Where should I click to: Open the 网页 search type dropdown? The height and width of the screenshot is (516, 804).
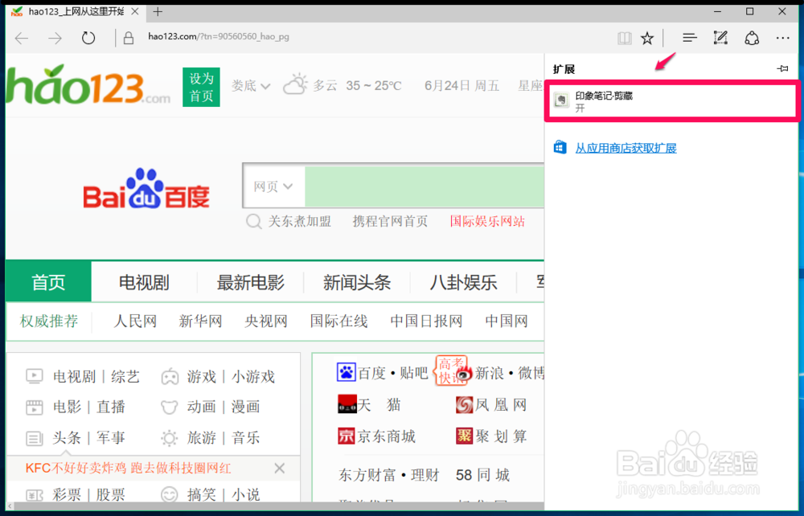point(273,186)
